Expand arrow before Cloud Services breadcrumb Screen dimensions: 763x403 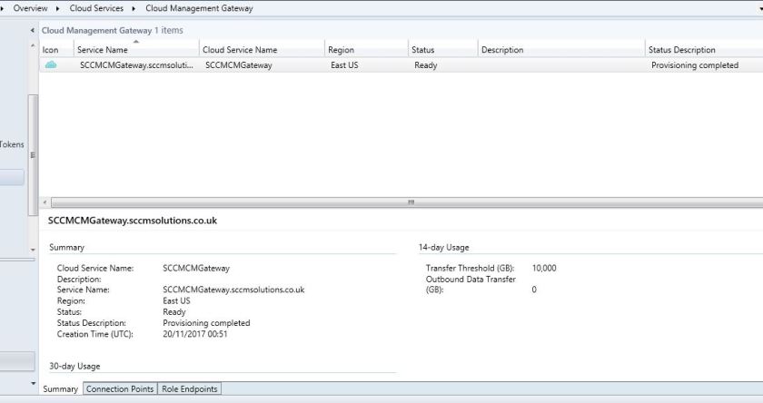pos(57,8)
